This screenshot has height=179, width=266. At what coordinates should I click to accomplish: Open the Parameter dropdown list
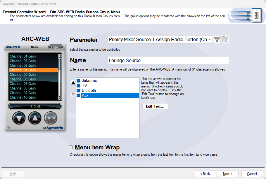(x=210, y=40)
